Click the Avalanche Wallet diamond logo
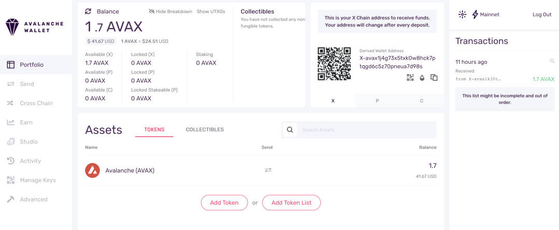The width and height of the screenshot is (559, 230). point(12,27)
